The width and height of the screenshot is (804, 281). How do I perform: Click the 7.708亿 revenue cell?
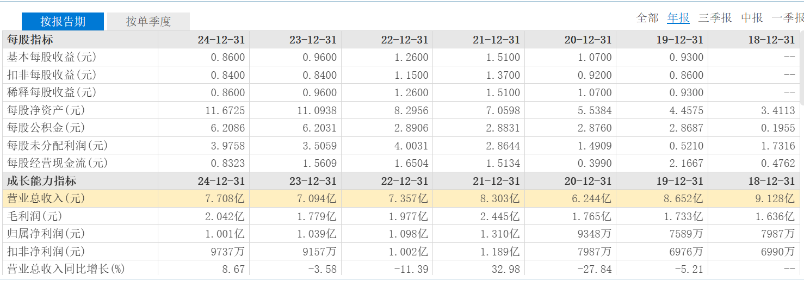[225, 198]
